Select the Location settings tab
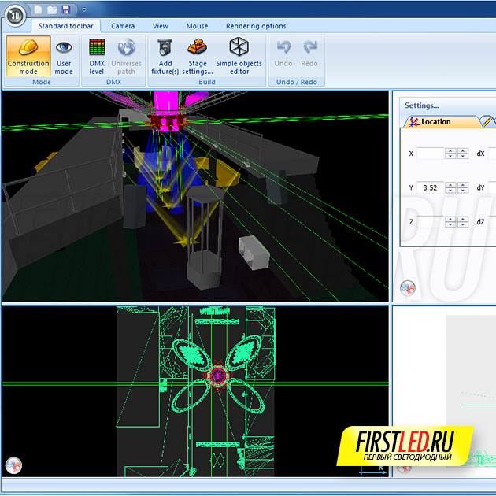 click(435, 122)
